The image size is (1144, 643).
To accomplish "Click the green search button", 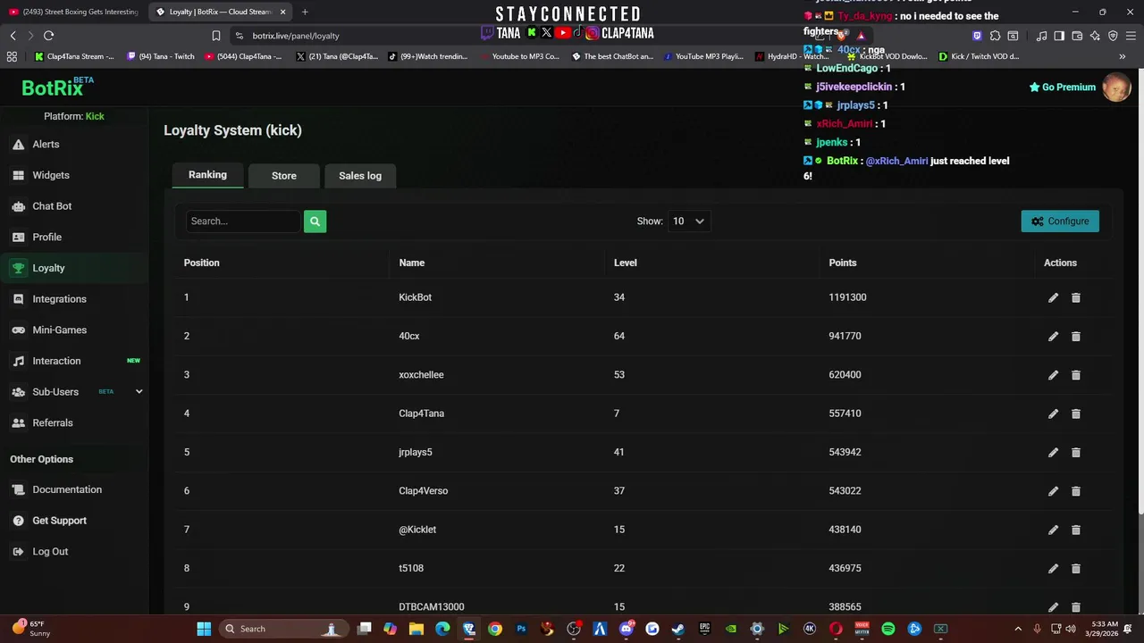I will (x=315, y=221).
